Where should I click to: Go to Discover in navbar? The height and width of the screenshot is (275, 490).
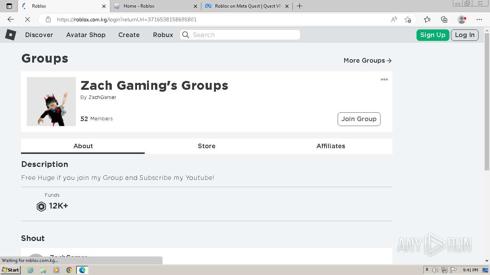(39, 35)
